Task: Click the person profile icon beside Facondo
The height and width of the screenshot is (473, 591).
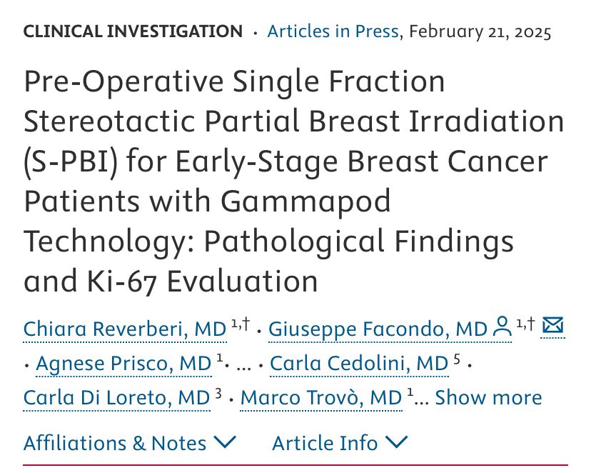Action: [502, 327]
